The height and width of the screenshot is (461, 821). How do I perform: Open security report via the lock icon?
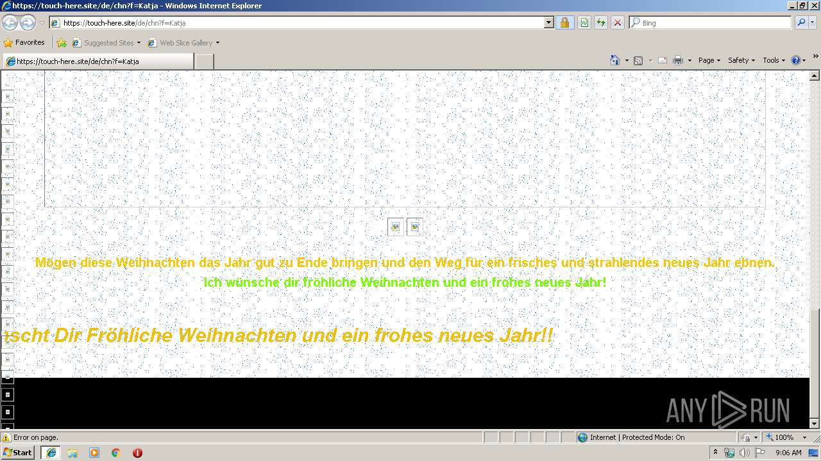(564, 22)
